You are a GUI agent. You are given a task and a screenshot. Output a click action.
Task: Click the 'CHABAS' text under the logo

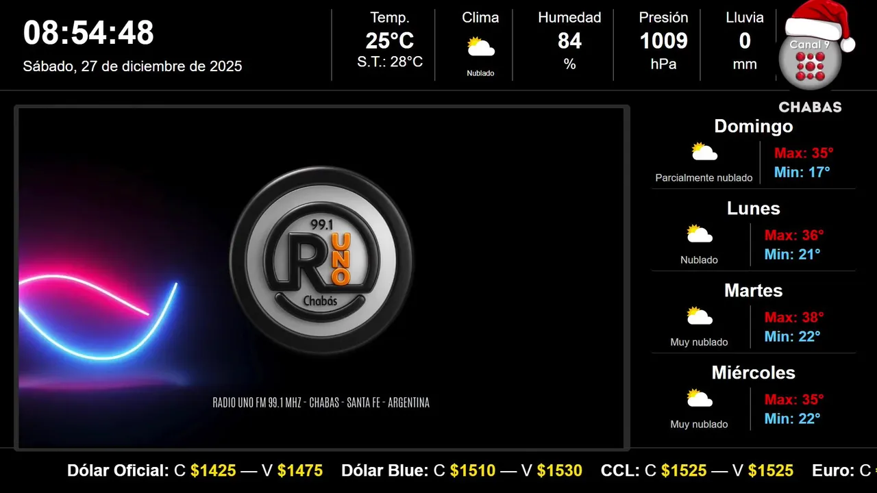pyautogui.click(x=810, y=108)
